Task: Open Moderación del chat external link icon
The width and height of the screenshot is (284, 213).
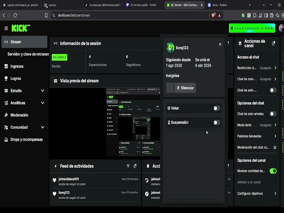Action: [275, 147]
